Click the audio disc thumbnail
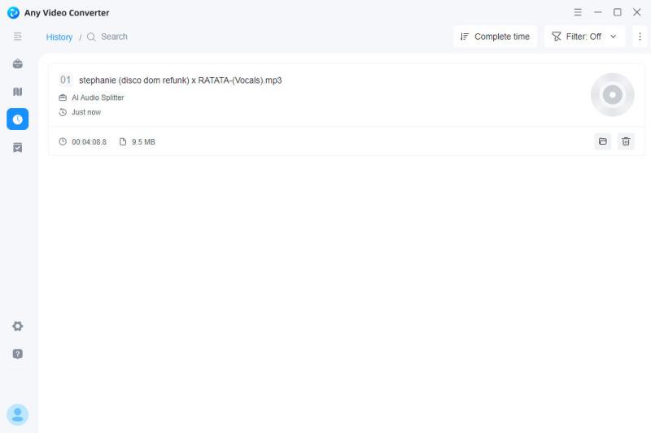Screen dimensions: 651x433 point(612,95)
